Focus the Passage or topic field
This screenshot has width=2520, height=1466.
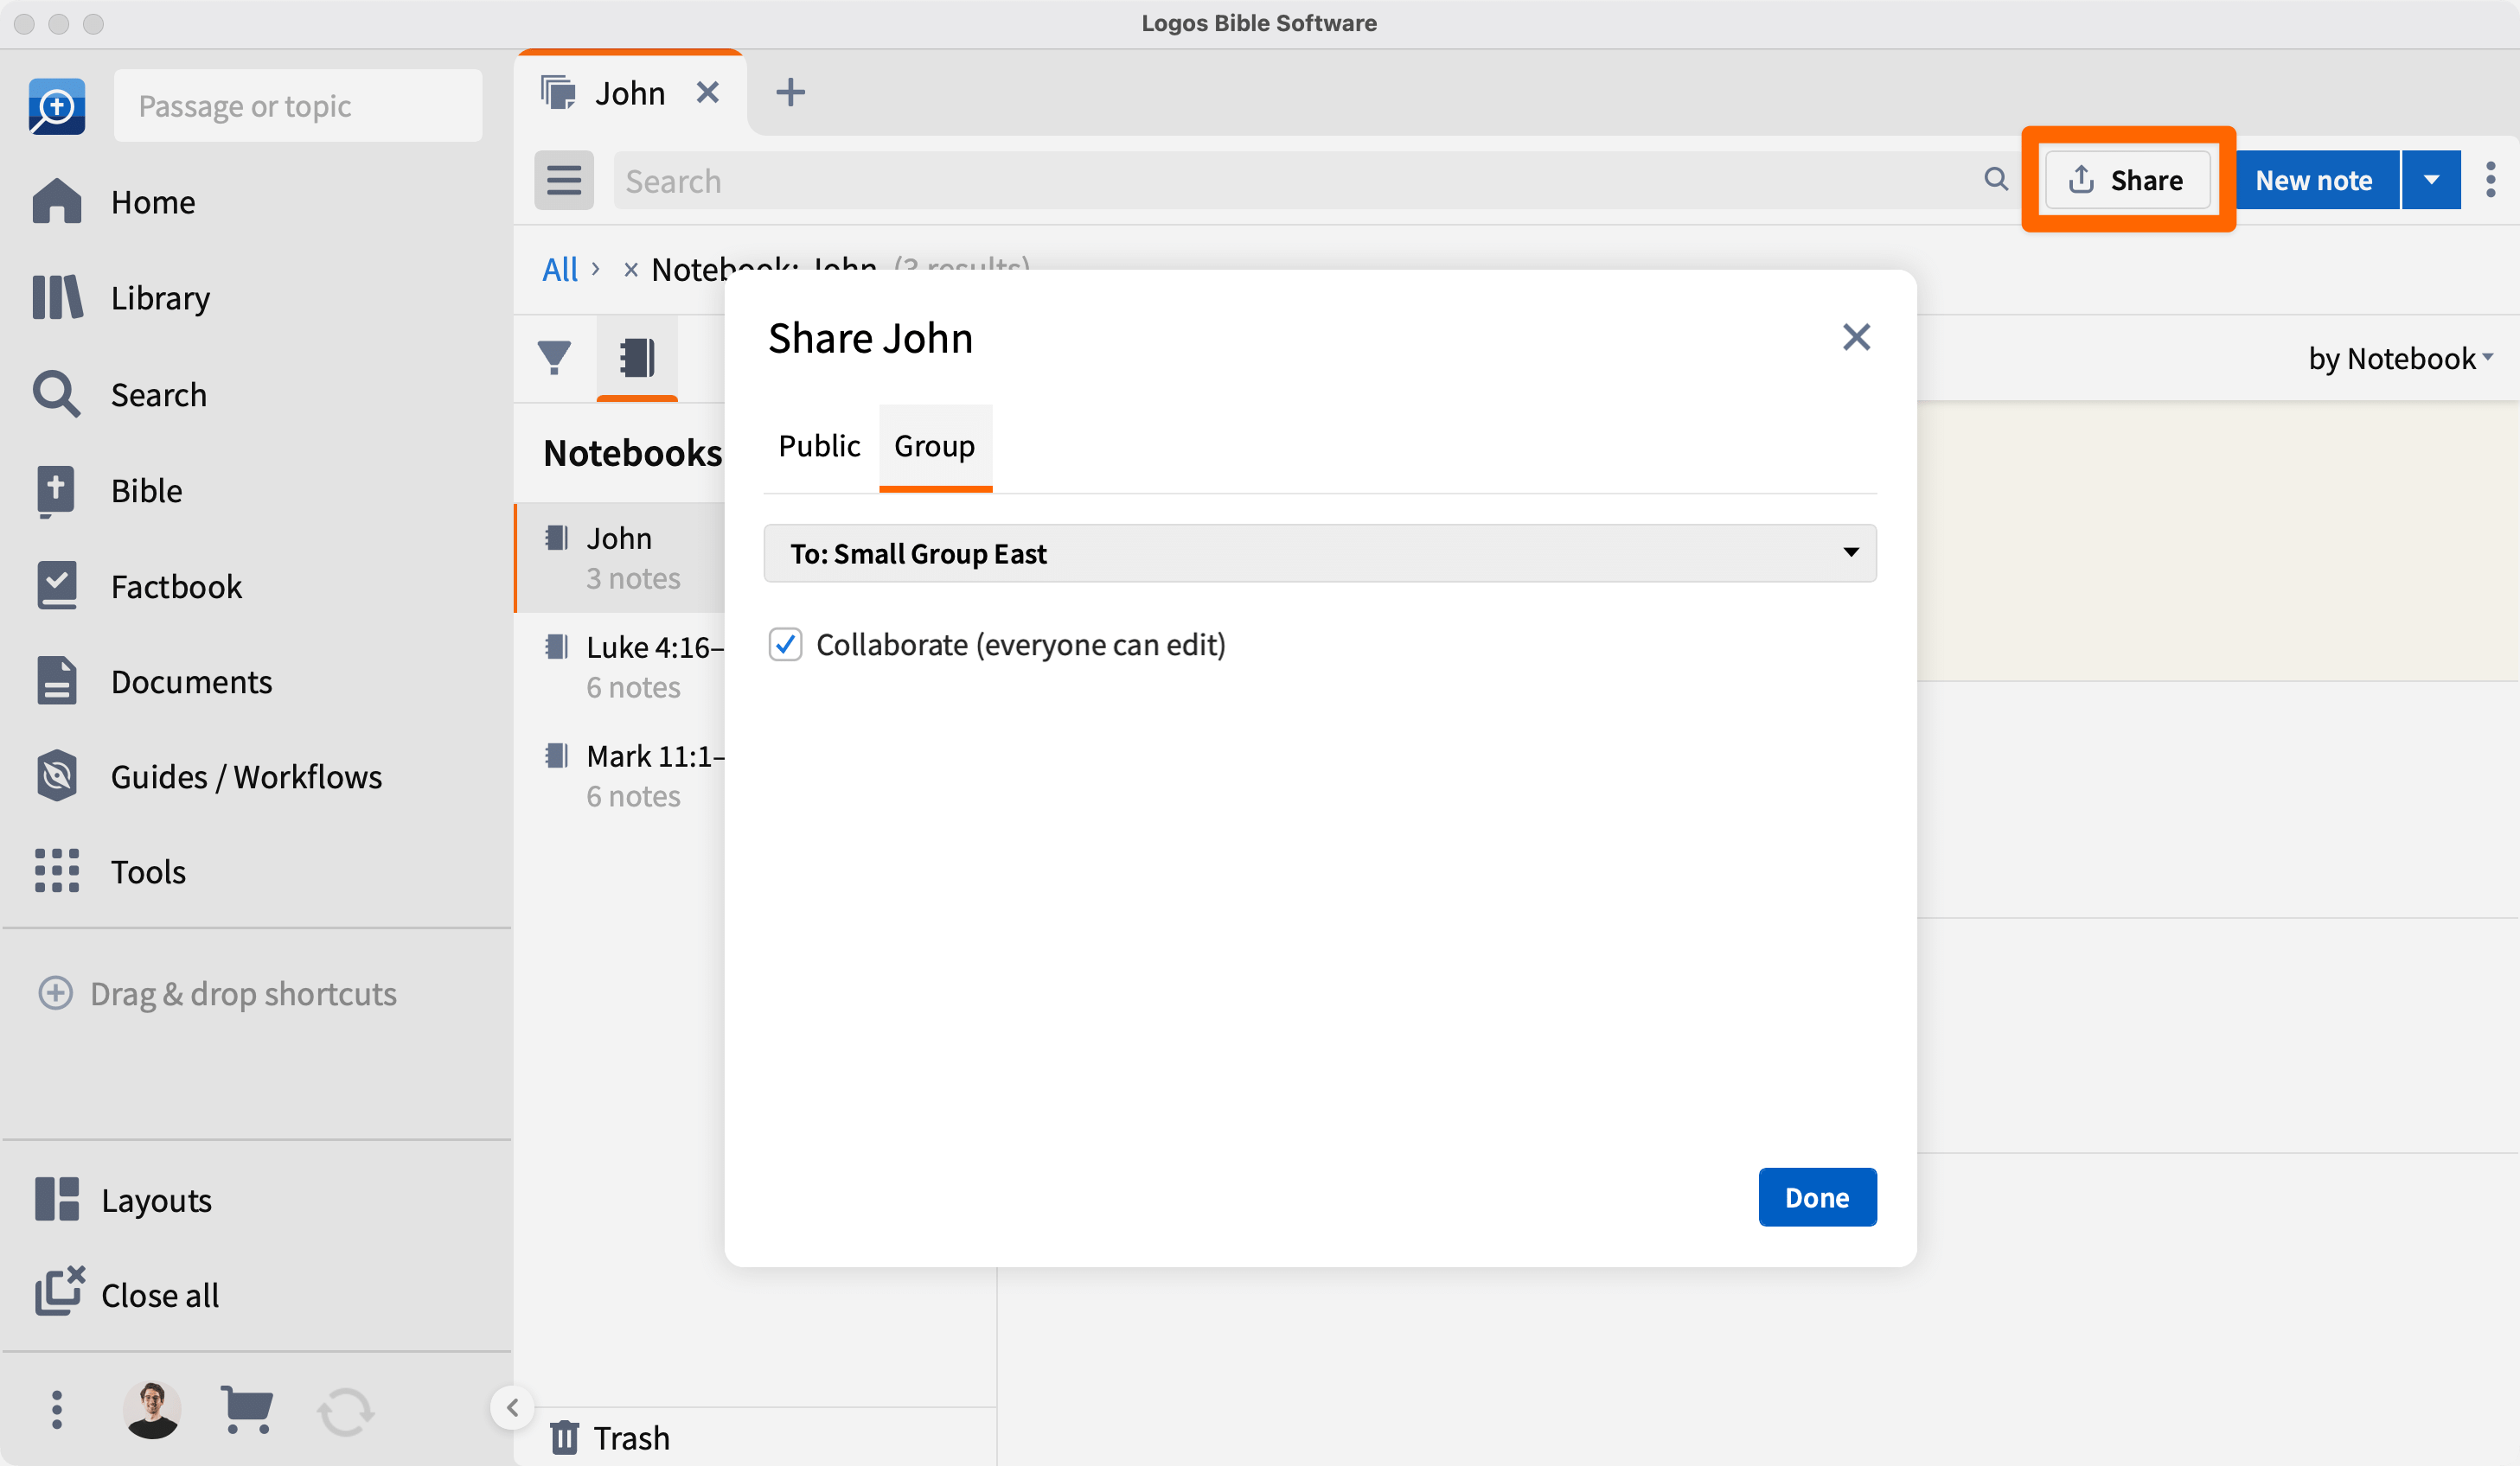tap(298, 106)
